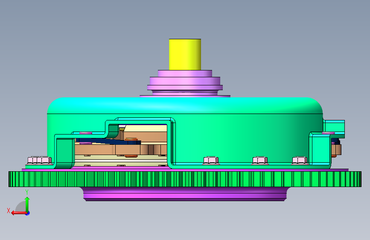Select the cream-colored plate inside the cutaway
The image size is (370, 240).
coord(146,129)
